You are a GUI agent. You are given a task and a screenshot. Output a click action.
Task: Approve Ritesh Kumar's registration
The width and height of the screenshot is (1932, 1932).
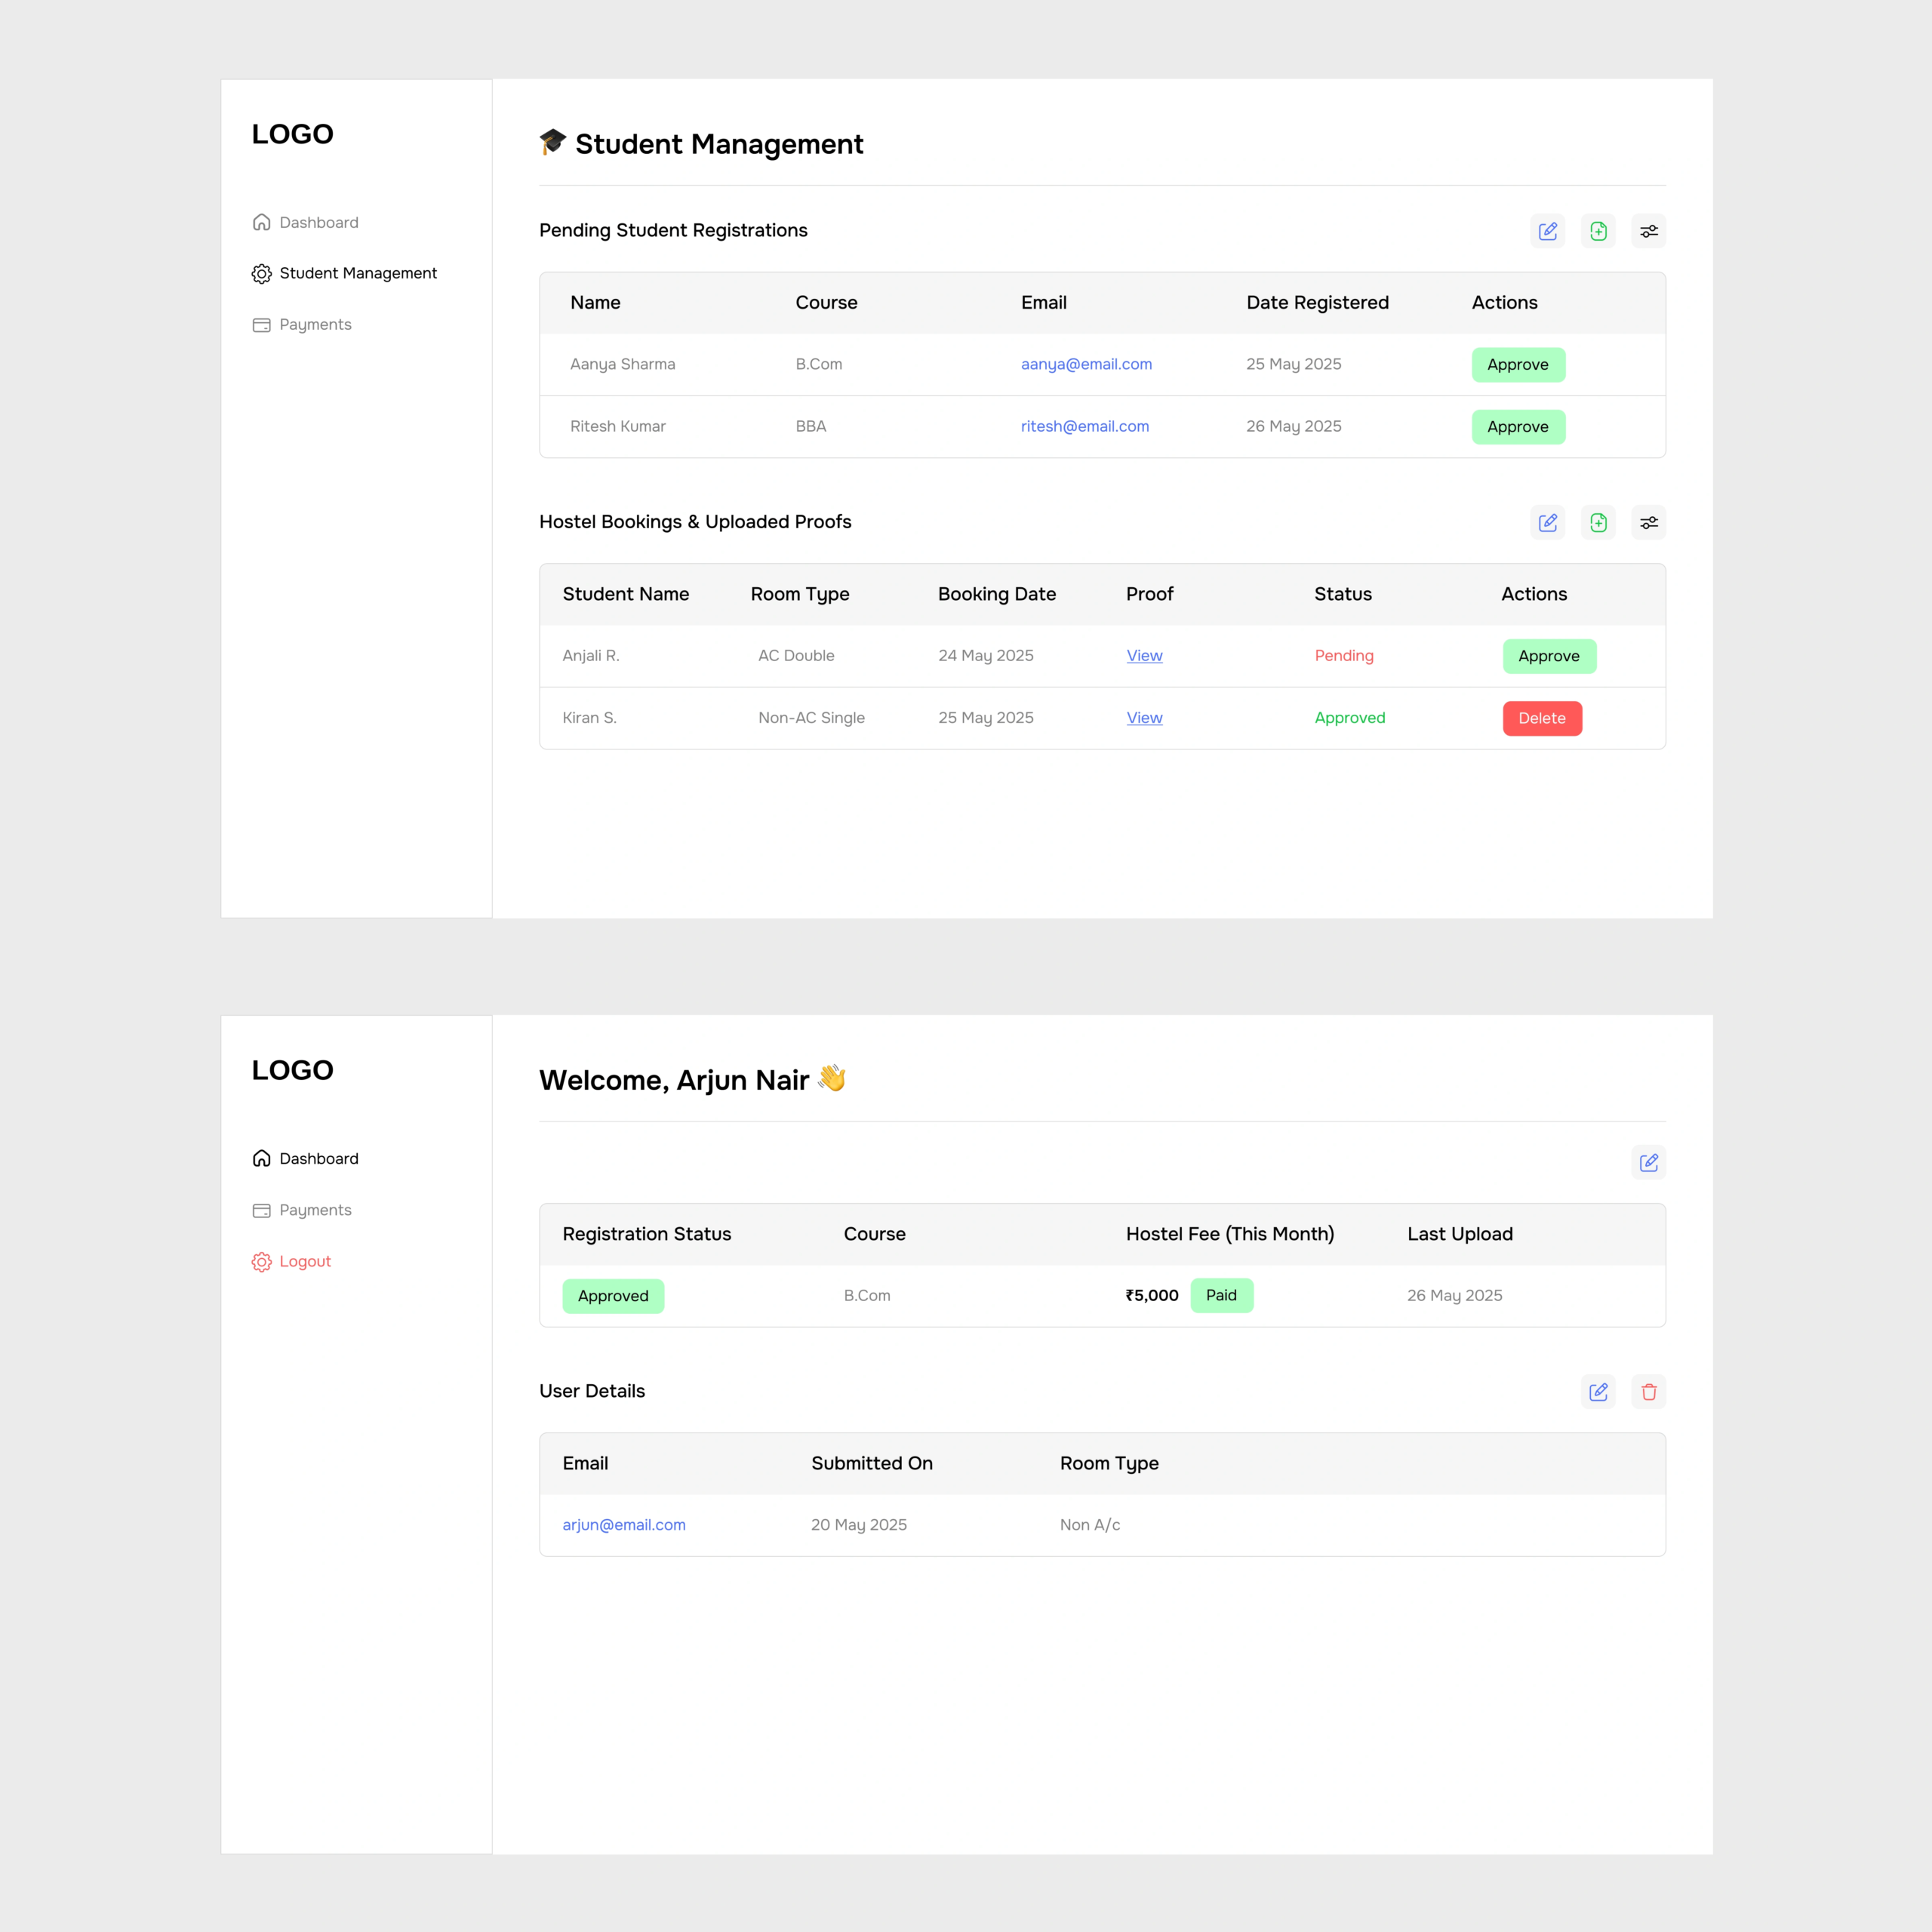point(1517,427)
